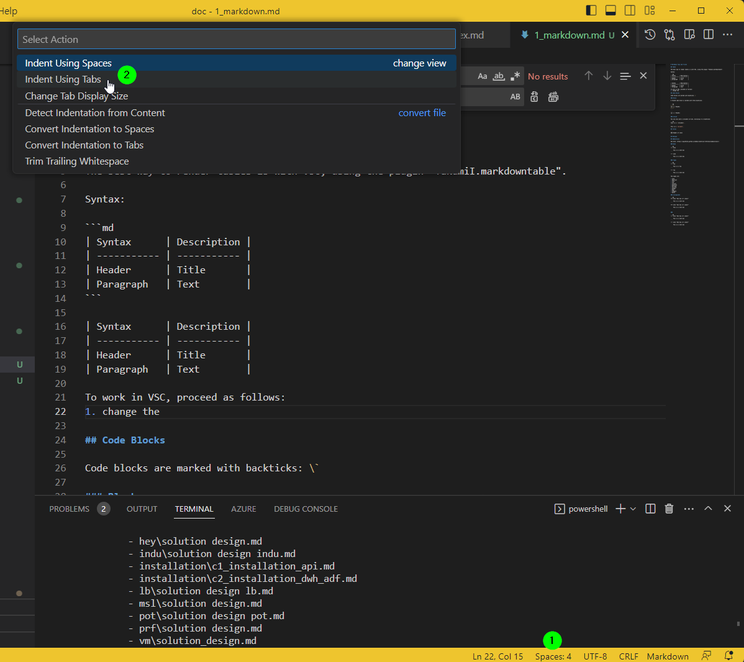The height and width of the screenshot is (662, 744).
Task: Toggle Find in Selection icon
Action: (x=625, y=76)
